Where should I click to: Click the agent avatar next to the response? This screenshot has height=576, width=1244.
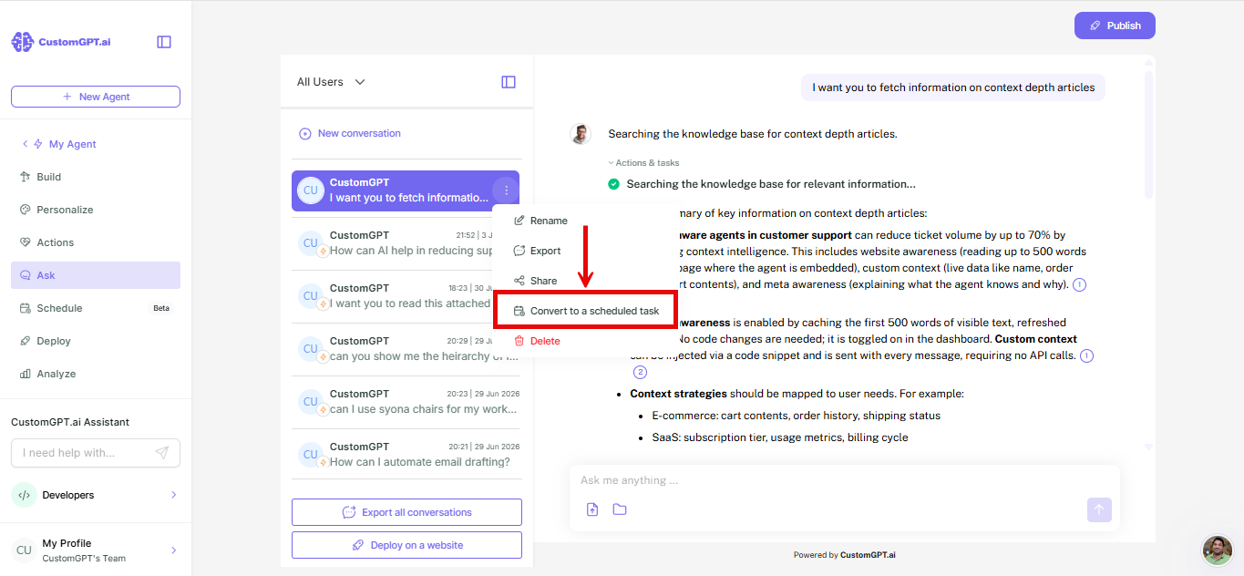point(581,134)
